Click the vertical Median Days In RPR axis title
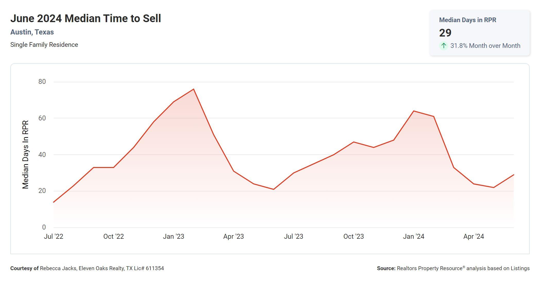Image resolution: width=540 pixels, height=283 pixels. pyautogui.click(x=25, y=155)
